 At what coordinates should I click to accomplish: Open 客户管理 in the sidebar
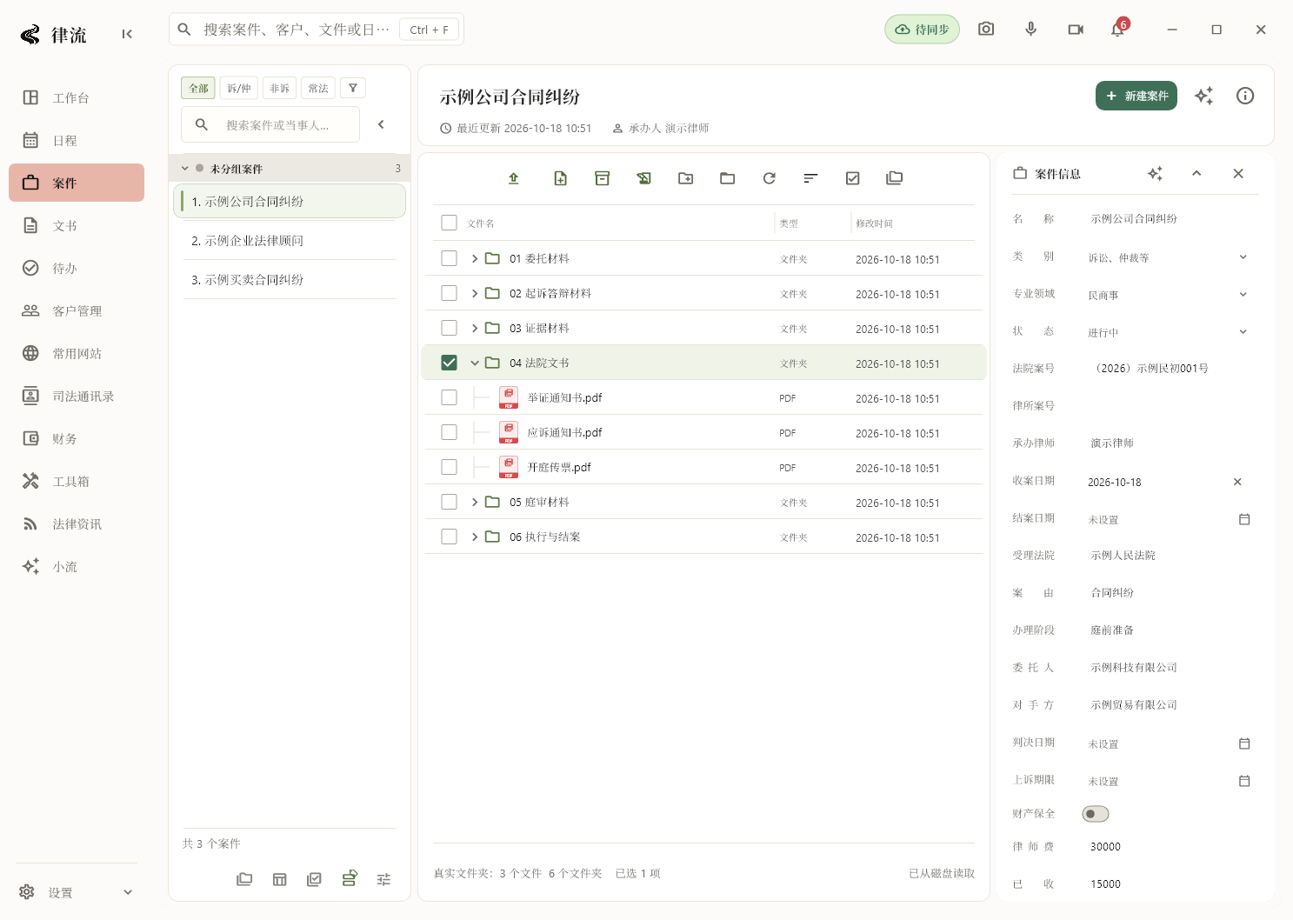(x=77, y=310)
